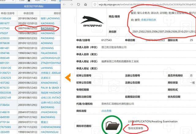Open the LEOWANG trademark entry

[x=47, y=48]
